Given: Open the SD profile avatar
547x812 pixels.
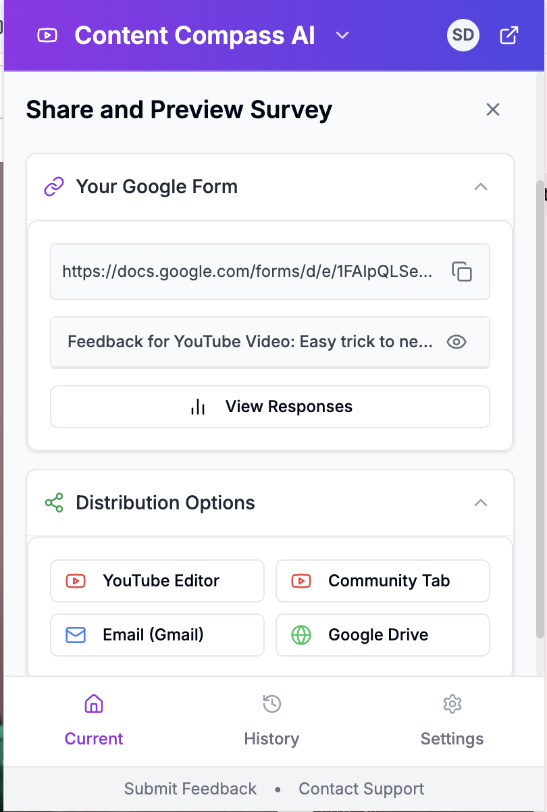Looking at the screenshot, I should (463, 35).
